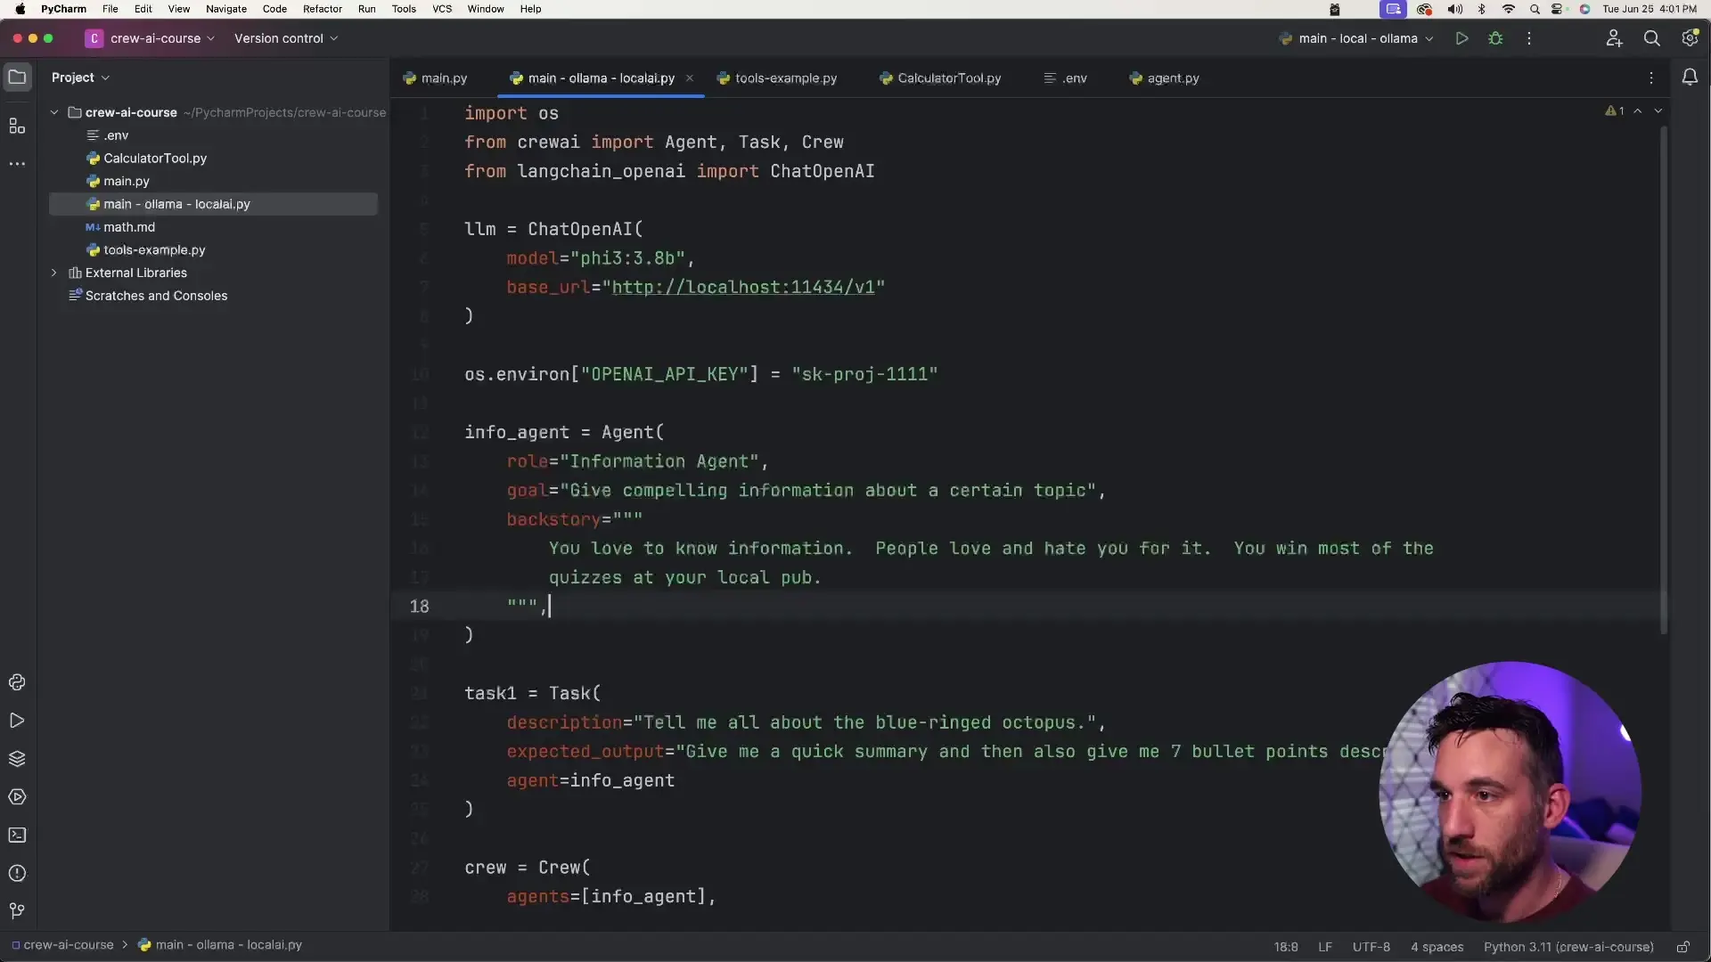Image resolution: width=1711 pixels, height=962 pixels.
Task: Open the Structure tool window icon
Action: [x=17, y=126]
